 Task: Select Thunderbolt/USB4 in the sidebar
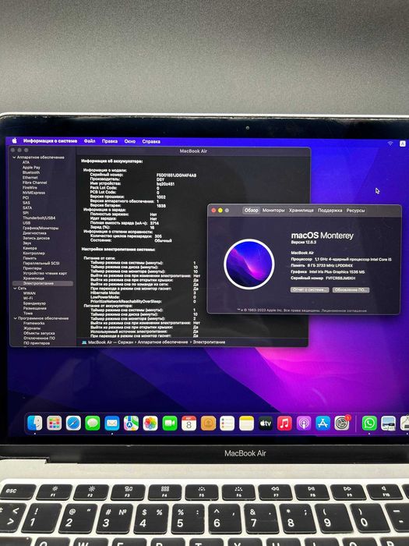point(39,218)
